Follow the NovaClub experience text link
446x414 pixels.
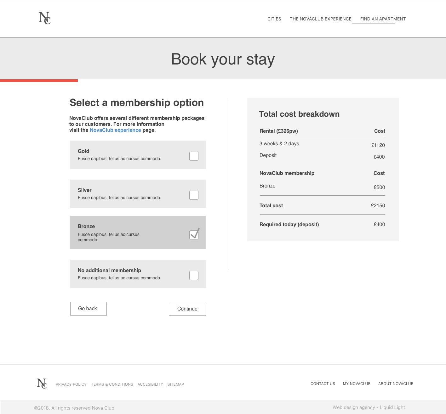115,130
